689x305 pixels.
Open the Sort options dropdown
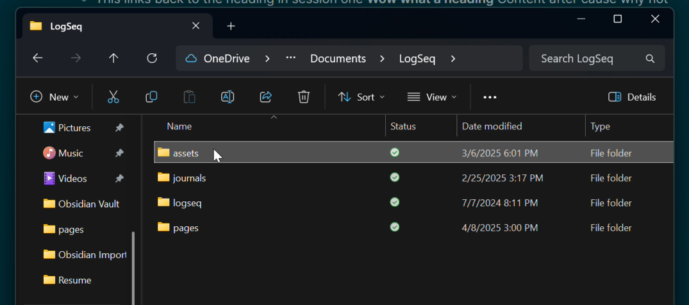(x=361, y=97)
